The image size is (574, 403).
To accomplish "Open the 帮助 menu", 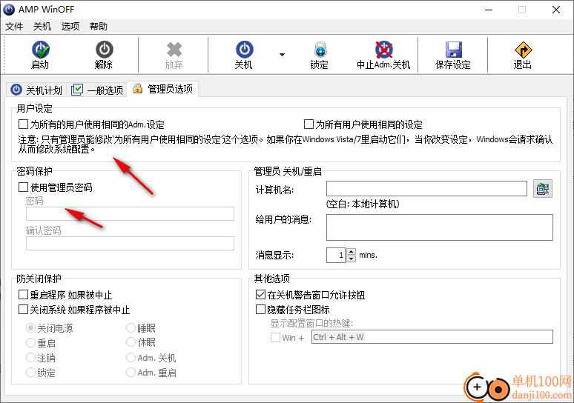I will [99, 27].
